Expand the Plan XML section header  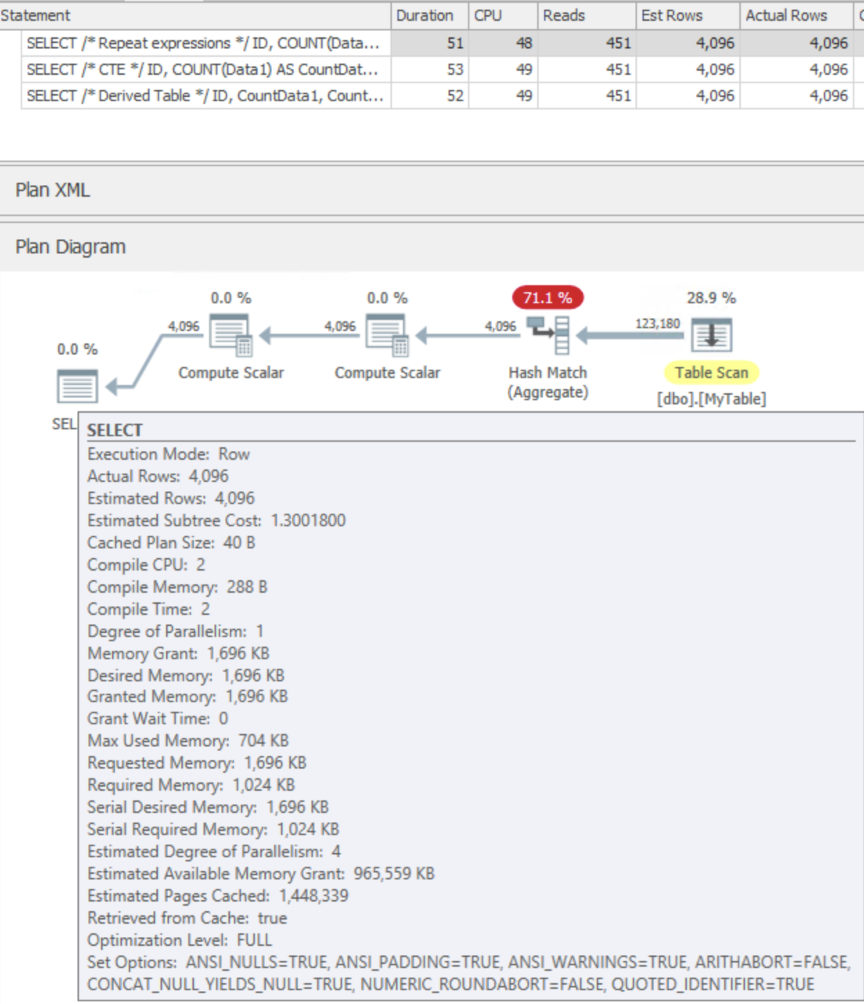tap(432, 190)
